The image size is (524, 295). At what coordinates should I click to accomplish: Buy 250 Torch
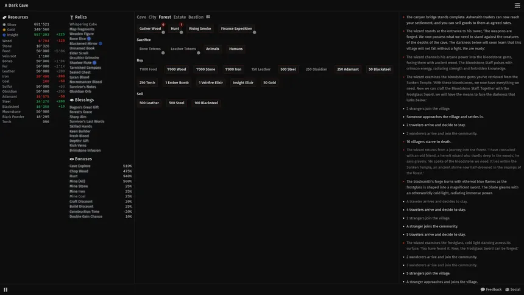[x=147, y=83]
